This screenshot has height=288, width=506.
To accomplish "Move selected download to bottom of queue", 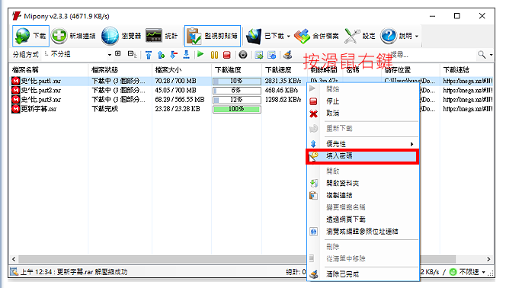I will [x=186, y=55].
